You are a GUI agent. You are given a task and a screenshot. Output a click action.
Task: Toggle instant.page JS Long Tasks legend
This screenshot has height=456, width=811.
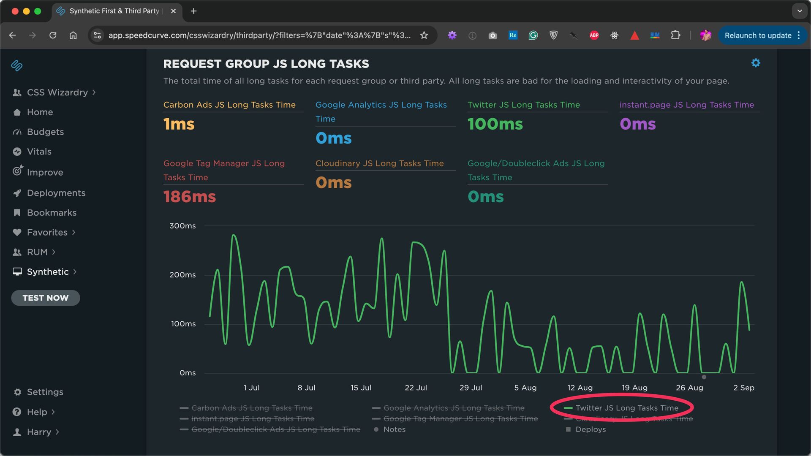point(247,419)
